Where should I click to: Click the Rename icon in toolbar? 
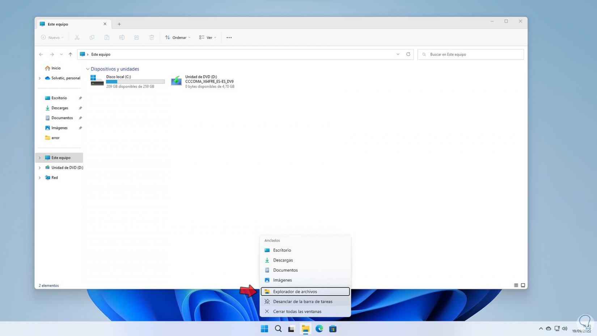click(x=122, y=38)
